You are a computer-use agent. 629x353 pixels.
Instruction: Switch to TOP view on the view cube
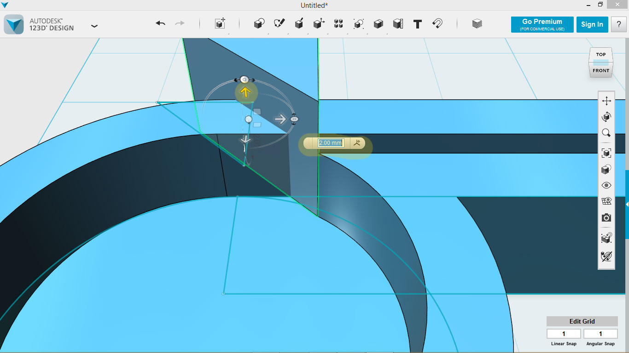click(600, 54)
